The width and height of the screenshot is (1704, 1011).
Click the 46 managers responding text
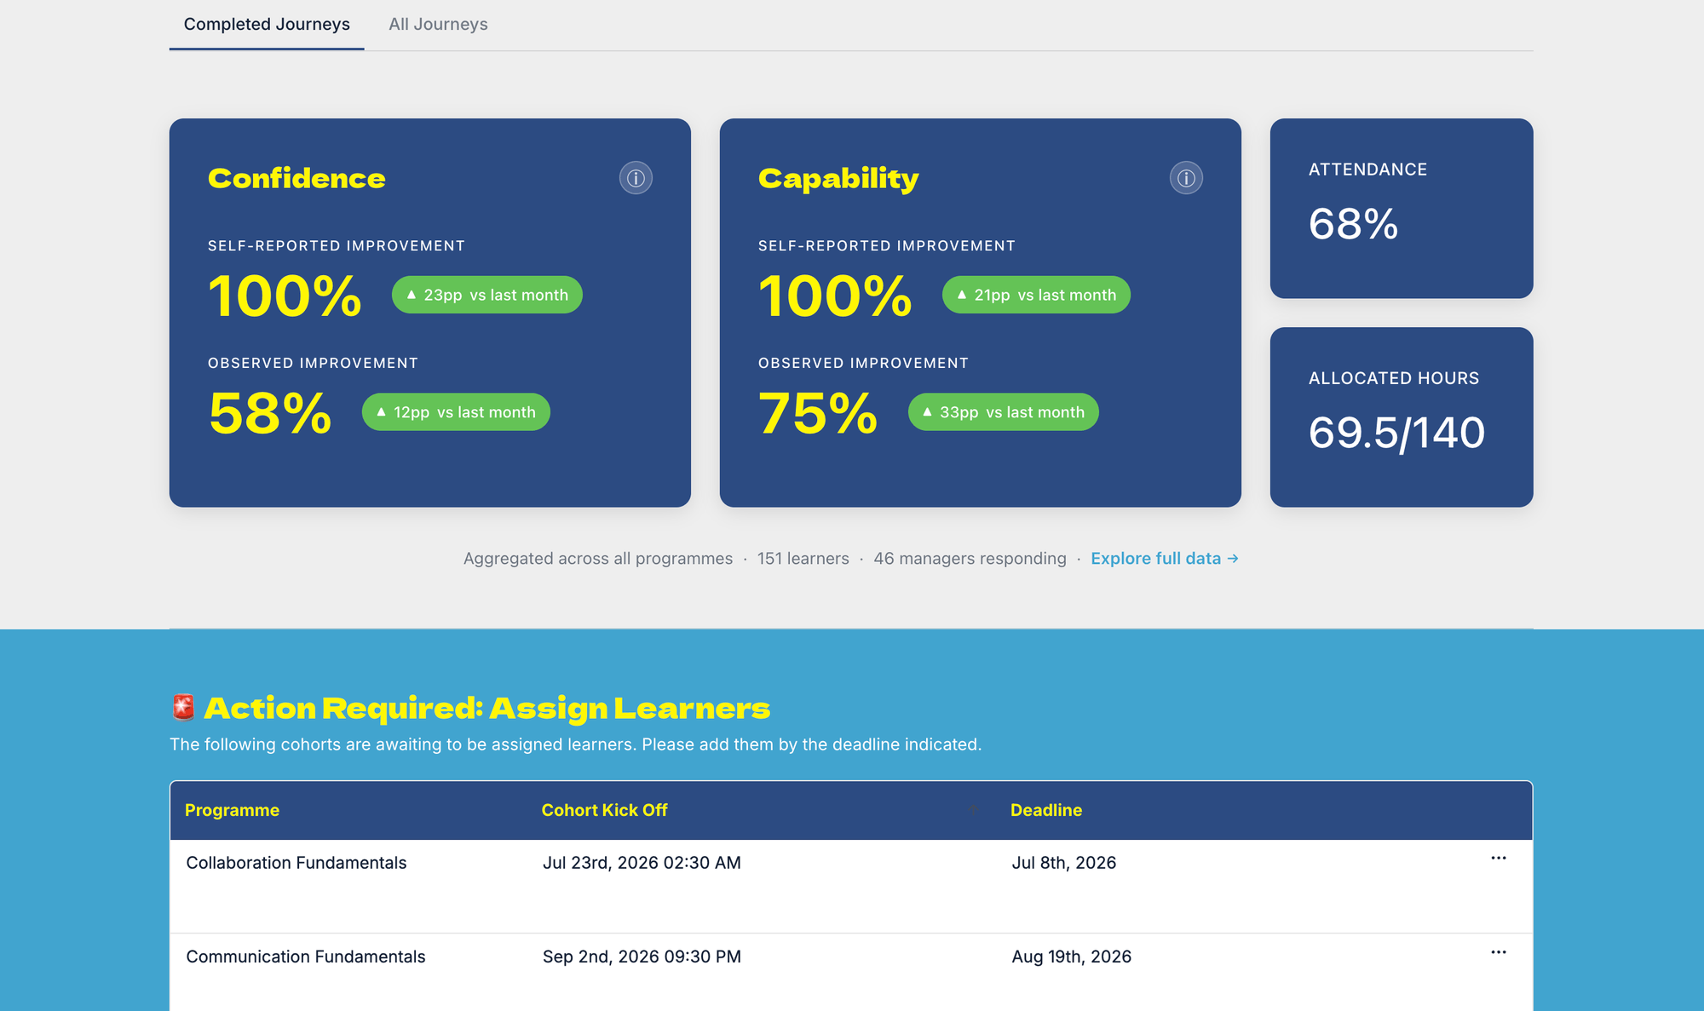click(x=970, y=559)
